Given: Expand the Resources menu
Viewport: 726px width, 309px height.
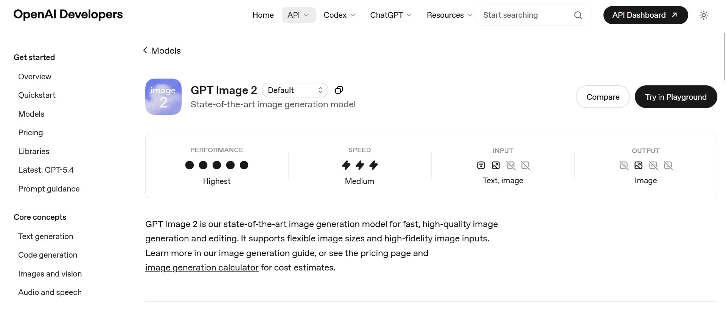Looking at the screenshot, I should click(x=449, y=15).
